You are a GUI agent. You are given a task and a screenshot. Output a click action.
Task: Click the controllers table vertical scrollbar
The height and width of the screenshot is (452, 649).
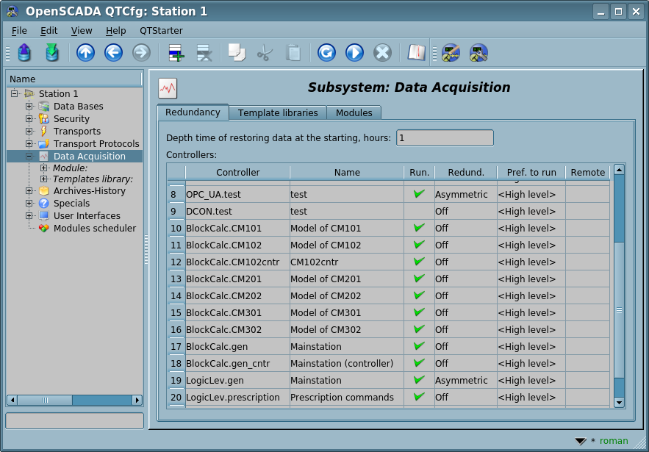(x=619, y=309)
